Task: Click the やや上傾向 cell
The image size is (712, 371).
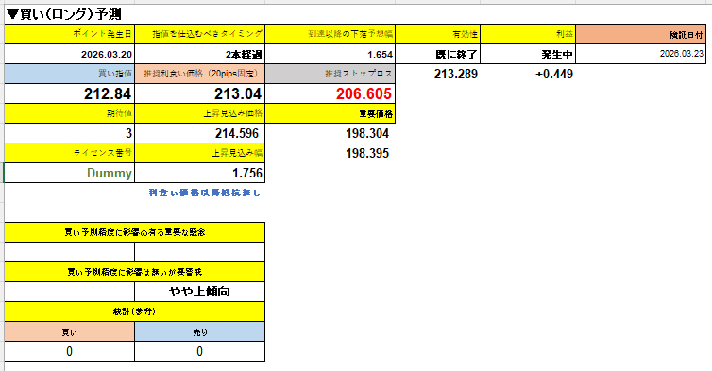Action: tap(200, 292)
